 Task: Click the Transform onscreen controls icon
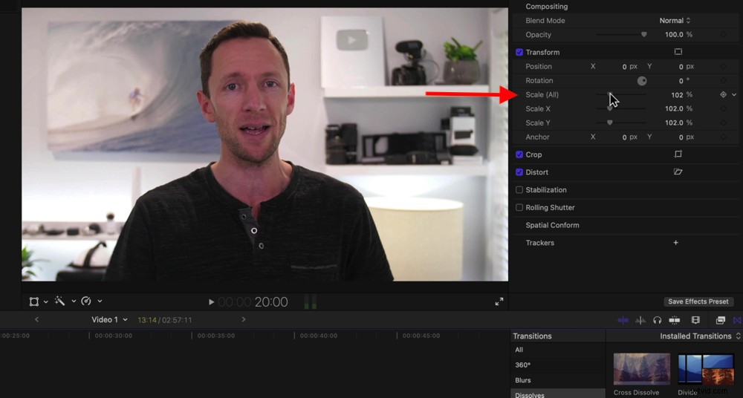[678, 52]
